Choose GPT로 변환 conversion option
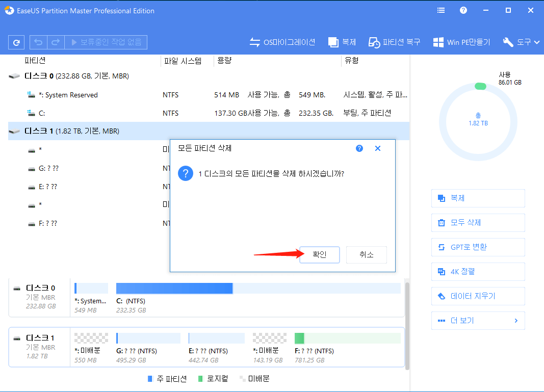The height and width of the screenshot is (392, 544). click(478, 247)
